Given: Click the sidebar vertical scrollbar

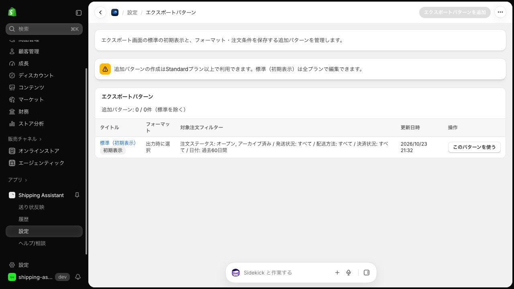Looking at the screenshot, I should pos(86,161).
